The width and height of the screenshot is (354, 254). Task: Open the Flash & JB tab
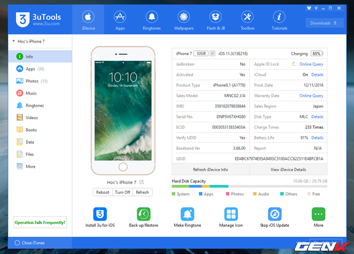pos(216,19)
